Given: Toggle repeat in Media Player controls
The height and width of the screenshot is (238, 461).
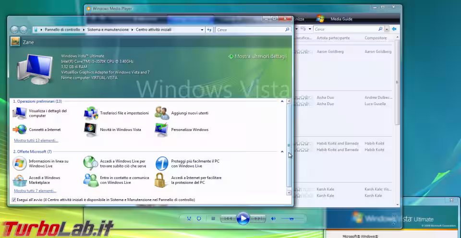Looking at the screenshot, I should pyautogui.click(x=199, y=219).
